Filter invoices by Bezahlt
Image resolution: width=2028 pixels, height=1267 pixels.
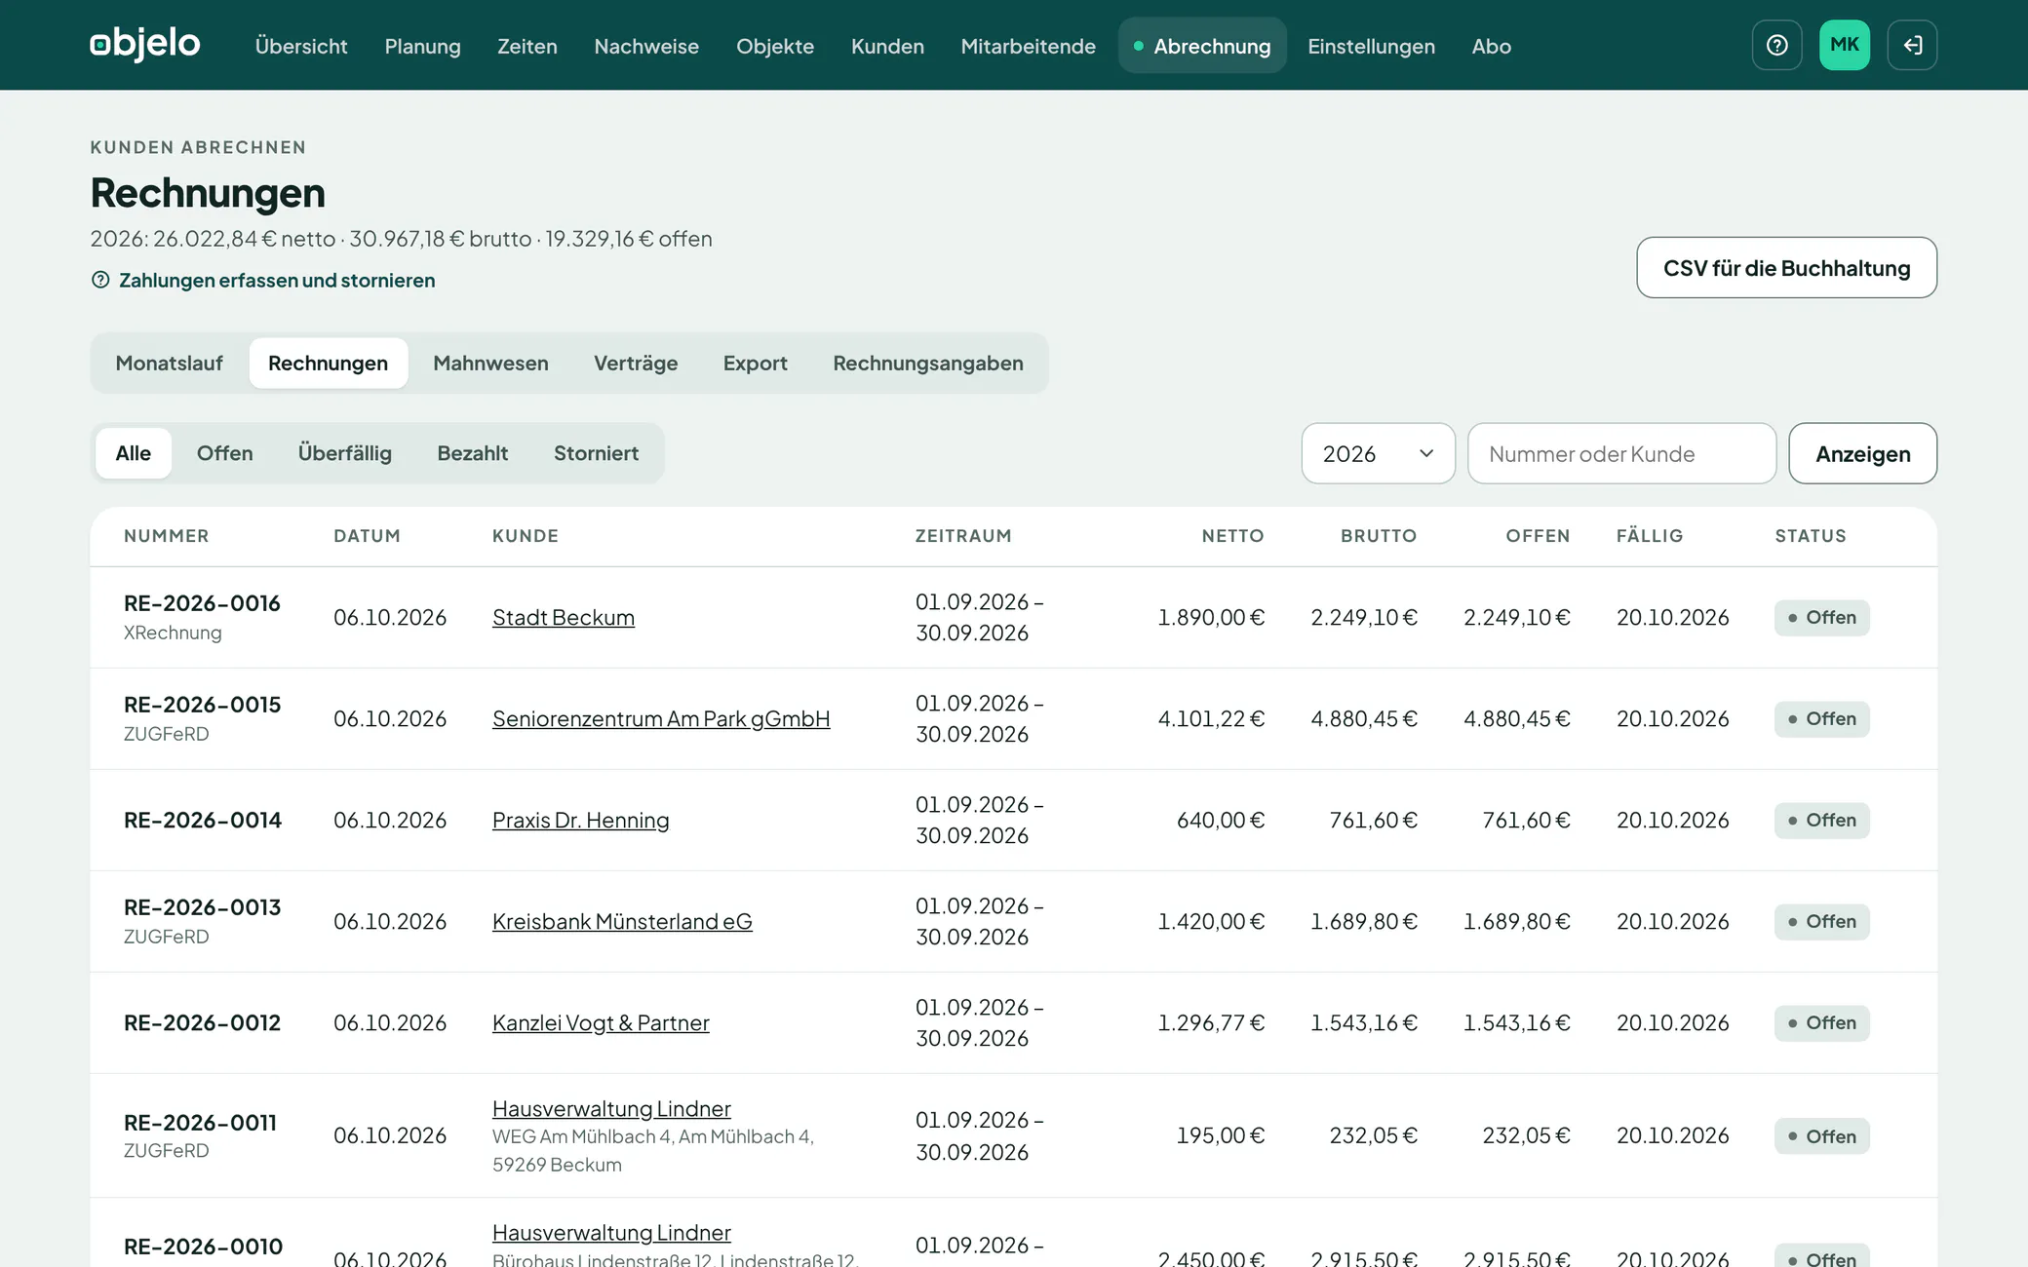click(x=473, y=453)
